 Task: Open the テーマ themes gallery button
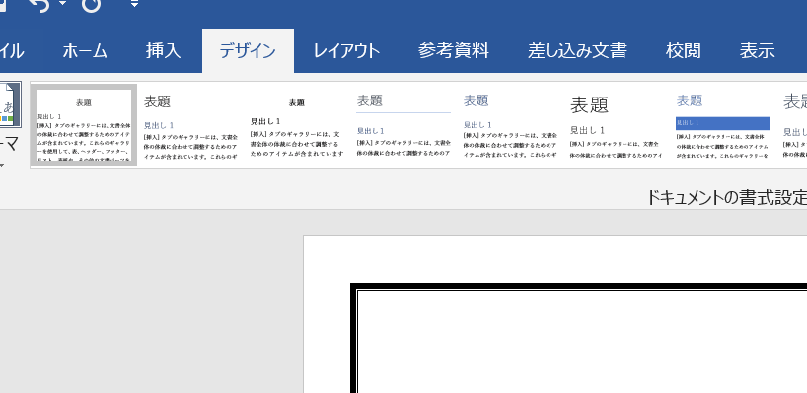tap(10, 126)
